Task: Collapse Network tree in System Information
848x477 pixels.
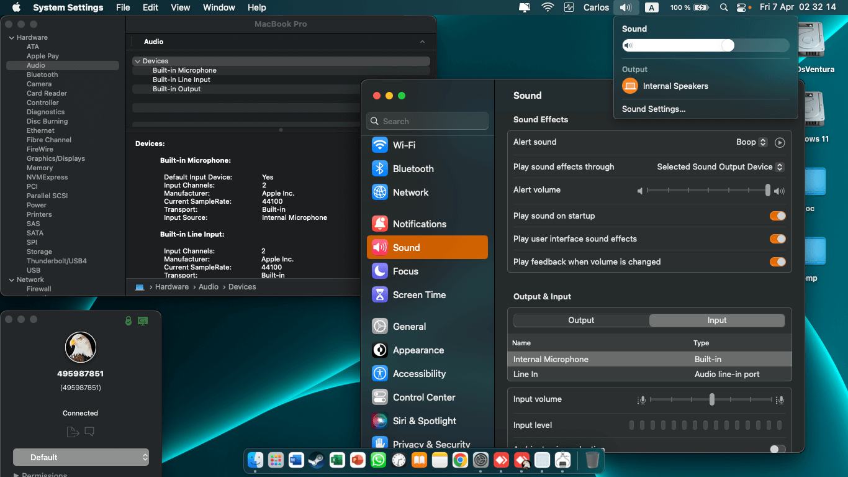Action: coord(12,280)
